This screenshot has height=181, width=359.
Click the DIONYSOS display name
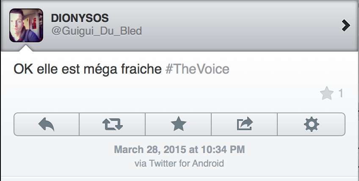(x=80, y=18)
